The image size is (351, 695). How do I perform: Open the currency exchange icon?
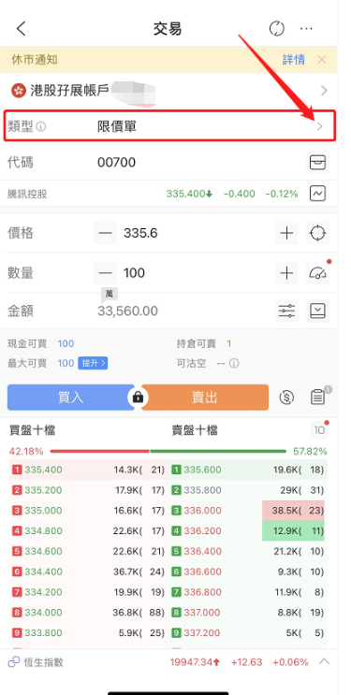click(x=286, y=398)
